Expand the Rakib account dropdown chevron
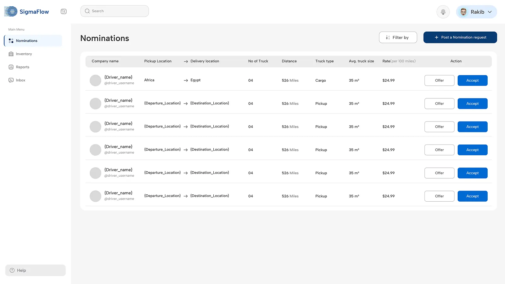 (490, 12)
